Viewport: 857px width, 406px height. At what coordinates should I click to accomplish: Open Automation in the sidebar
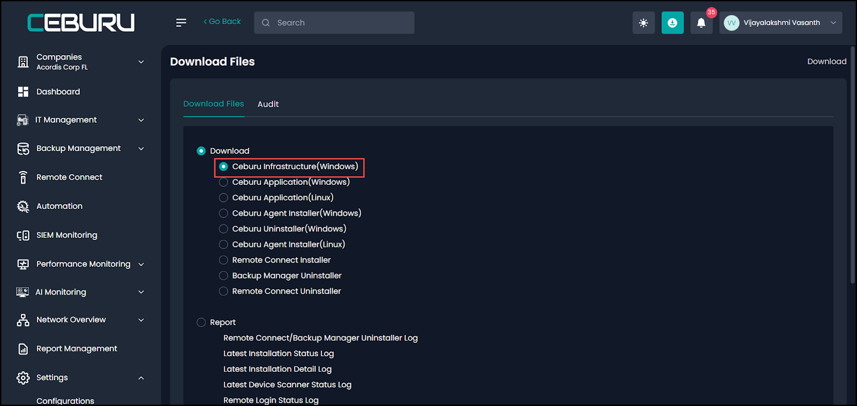pos(59,206)
